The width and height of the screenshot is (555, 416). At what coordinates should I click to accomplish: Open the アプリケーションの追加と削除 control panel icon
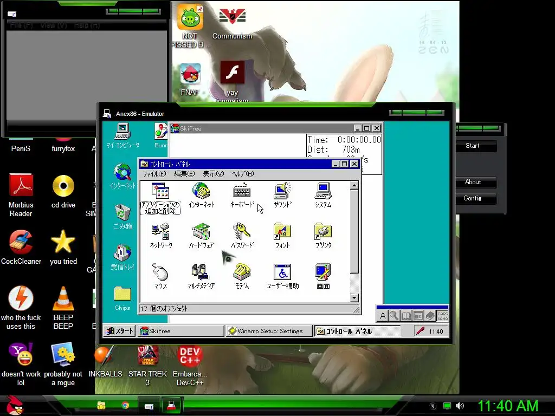click(x=160, y=197)
